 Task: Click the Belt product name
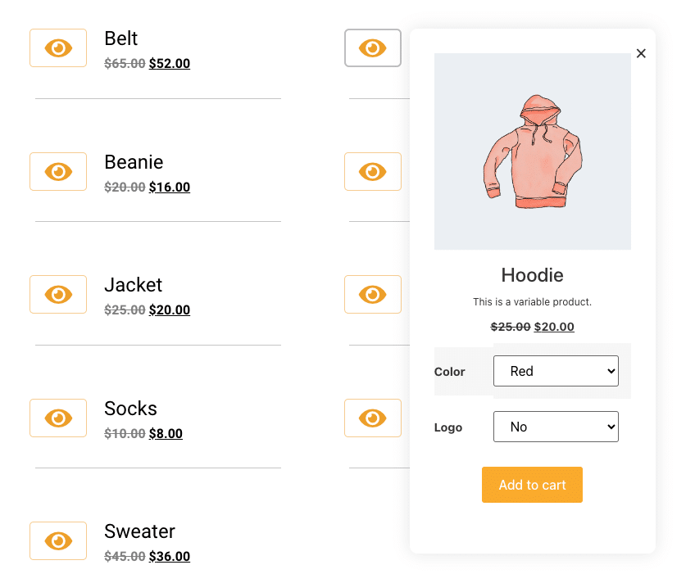(x=121, y=38)
